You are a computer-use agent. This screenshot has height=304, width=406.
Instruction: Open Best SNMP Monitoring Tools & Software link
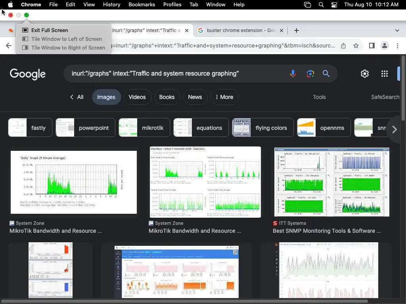coord(327,231)
